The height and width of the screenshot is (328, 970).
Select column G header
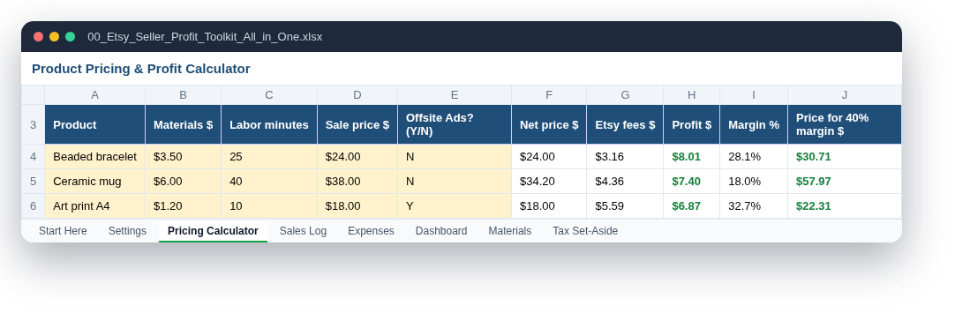pyautogui.click(x=626, y=95)
